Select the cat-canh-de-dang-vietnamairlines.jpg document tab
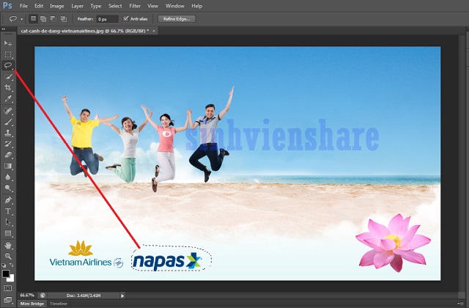This screenshot has height=308, width=469. (85, 31)
